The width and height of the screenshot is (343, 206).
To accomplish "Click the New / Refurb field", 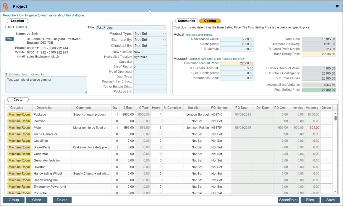I will [x=150, y=52].
